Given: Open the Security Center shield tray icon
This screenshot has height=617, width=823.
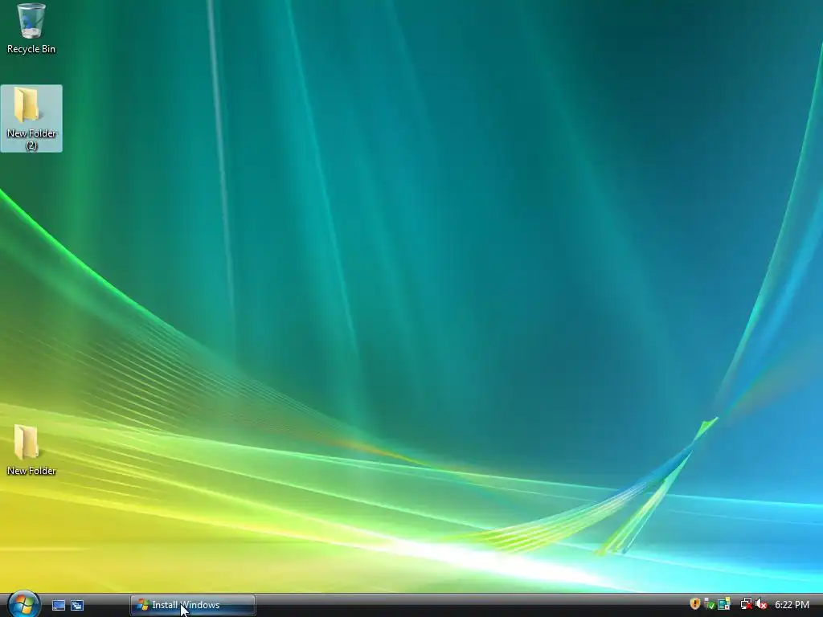Looking at the screenshot, I should point(695,604).
